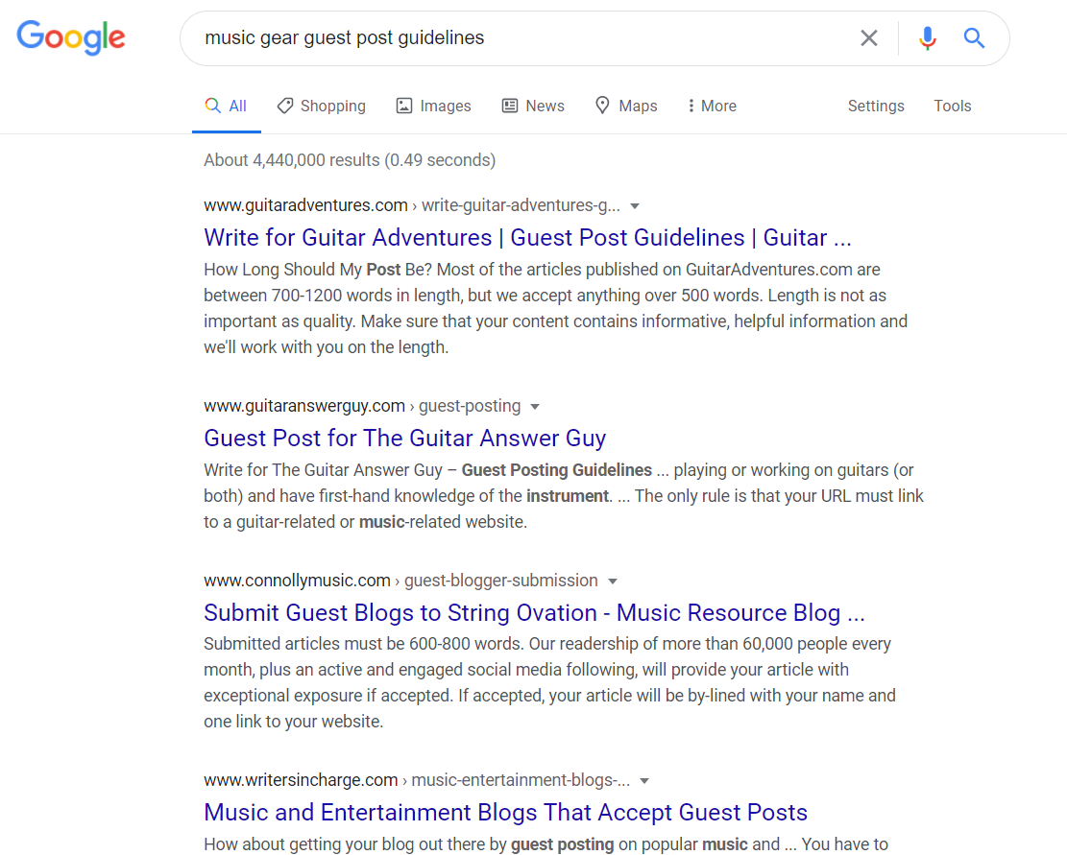
Task: Clear the search box with X icon
Action: pyautogui.click(x=868, y=38)
